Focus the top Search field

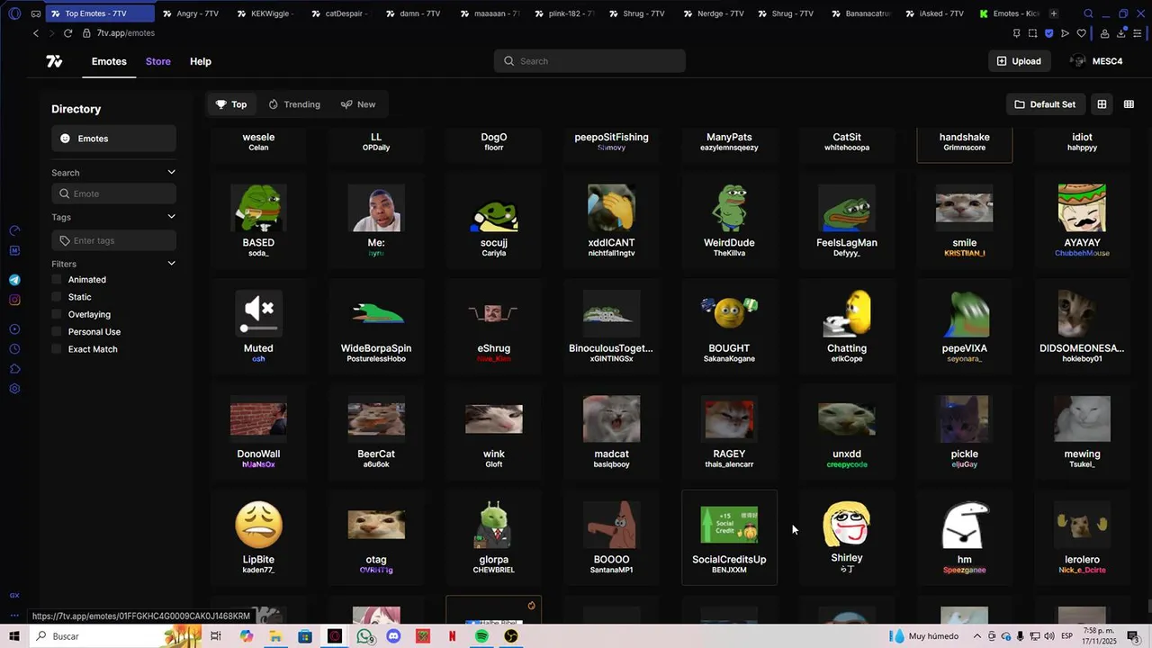tap(589, 61)
